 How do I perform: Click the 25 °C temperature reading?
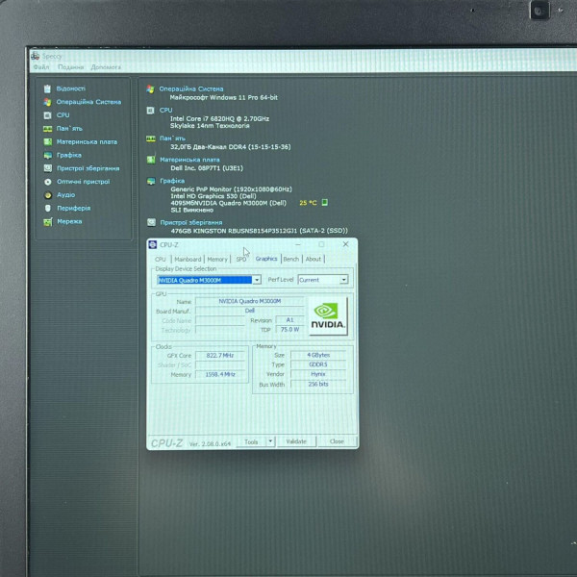coord(308,203)
